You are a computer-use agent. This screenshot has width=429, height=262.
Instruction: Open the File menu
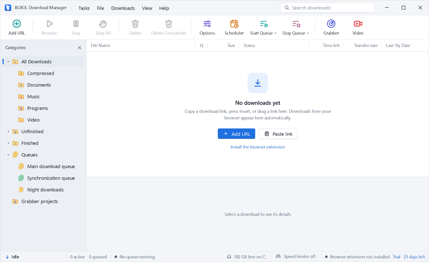pyautogui.click(x=100, y=8)
